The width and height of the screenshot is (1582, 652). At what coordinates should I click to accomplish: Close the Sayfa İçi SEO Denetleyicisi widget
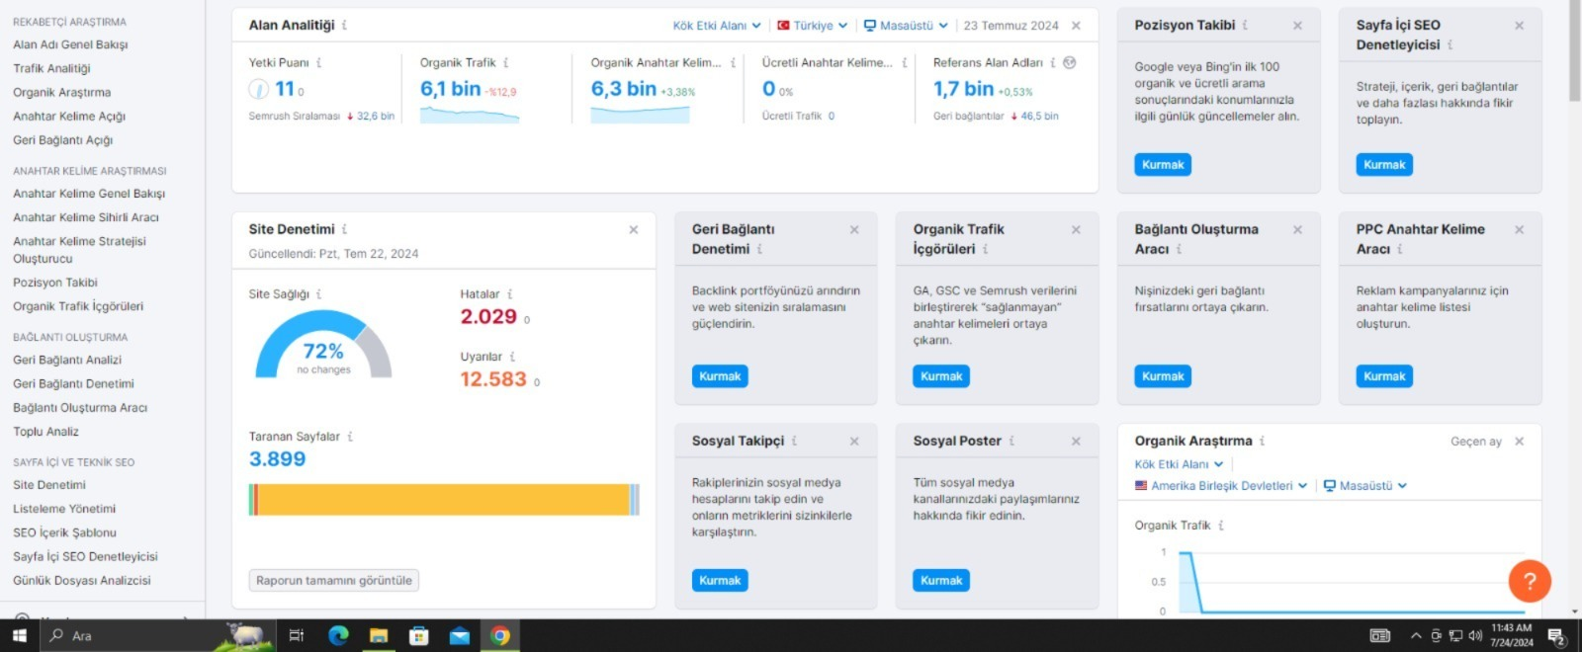[x=1519, y=26]
